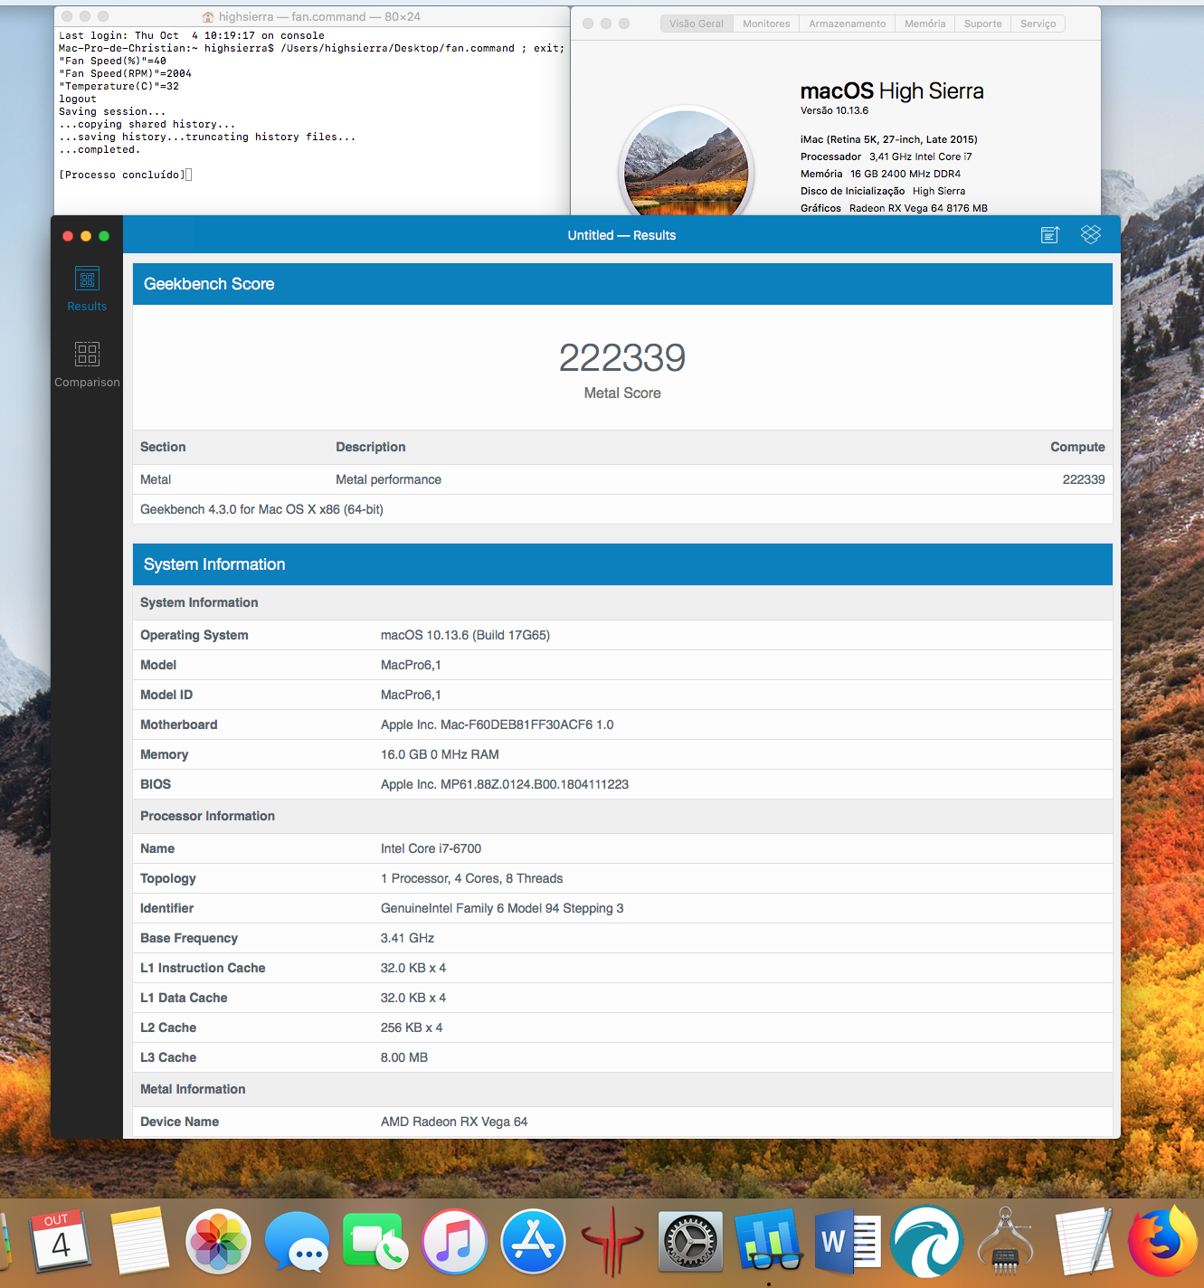Select the Visão Geral tab in About This Mac
1204x1288 pixels.
point(697,24)
